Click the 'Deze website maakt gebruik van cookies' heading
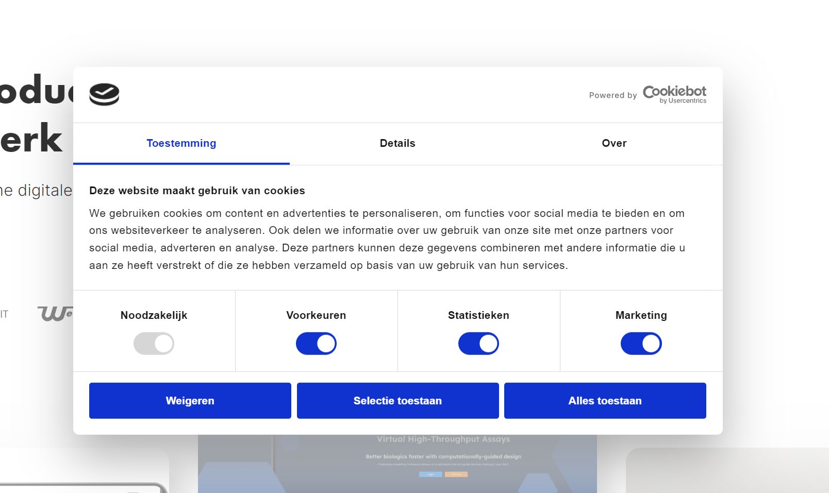This screenshot has width=829, height=493. coord(197,191)
